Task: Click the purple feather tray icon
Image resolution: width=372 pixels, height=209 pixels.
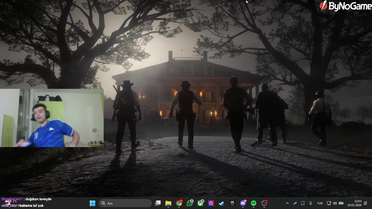Action: (295, 203)
